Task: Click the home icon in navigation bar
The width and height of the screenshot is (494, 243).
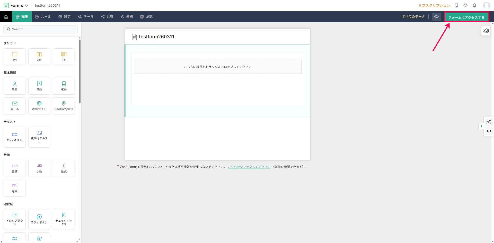Action: [x=6, y=17]
